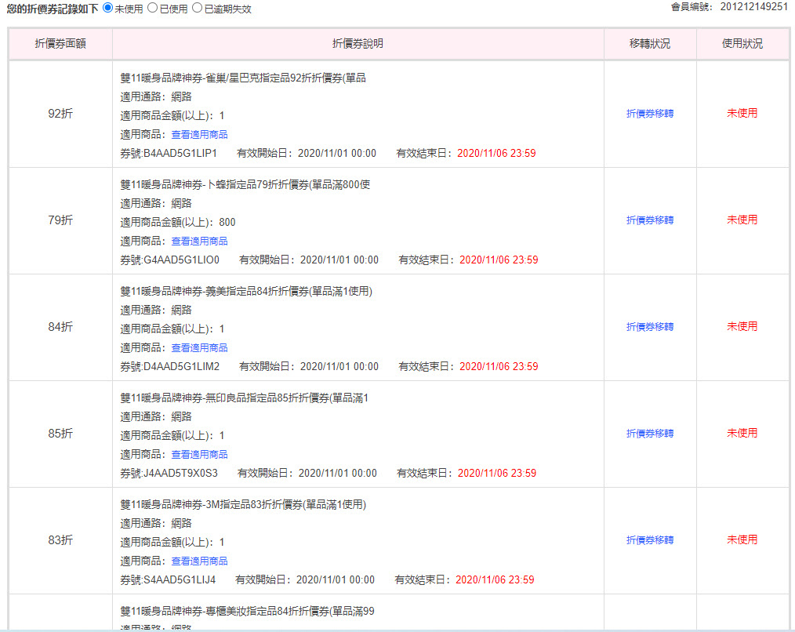The width and height of the screenshot is (795, 632).
Task: Click coupon number J4AAD5T9X0S3
Action: (x=180, y=473)
